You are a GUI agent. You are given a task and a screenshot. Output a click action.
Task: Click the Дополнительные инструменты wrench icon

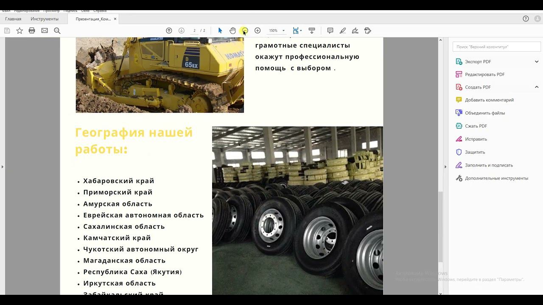pyautogui.click(x=459, y=178)
